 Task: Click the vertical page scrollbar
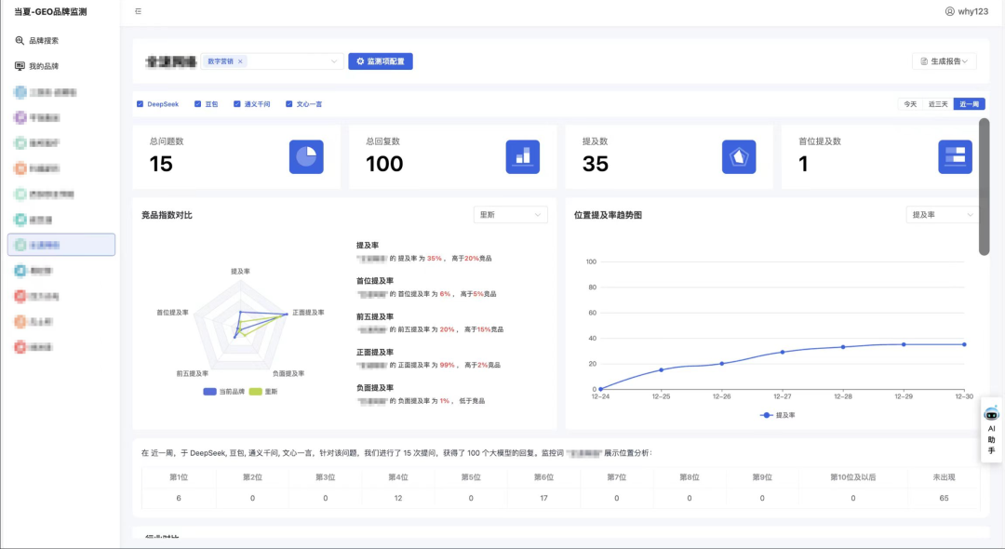pyautogui.click(x=984, y=186)
